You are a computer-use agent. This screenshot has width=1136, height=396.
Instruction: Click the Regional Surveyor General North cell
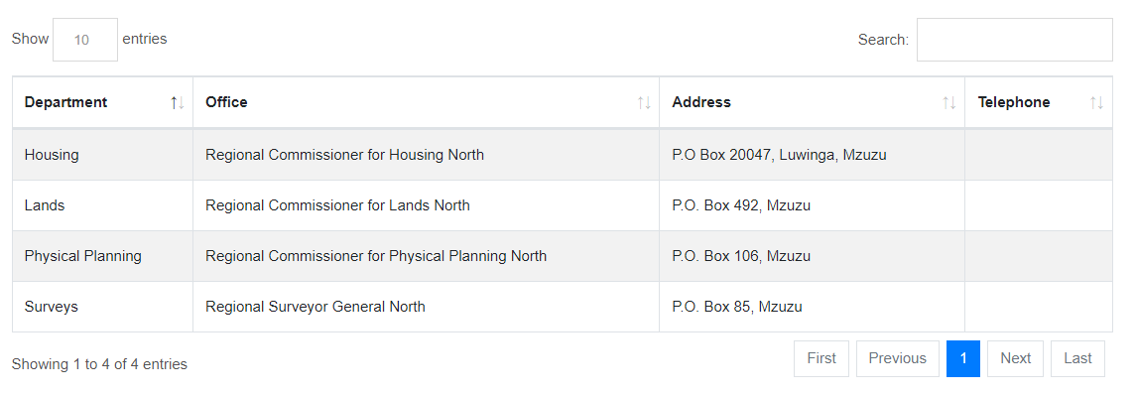(426, 307)
